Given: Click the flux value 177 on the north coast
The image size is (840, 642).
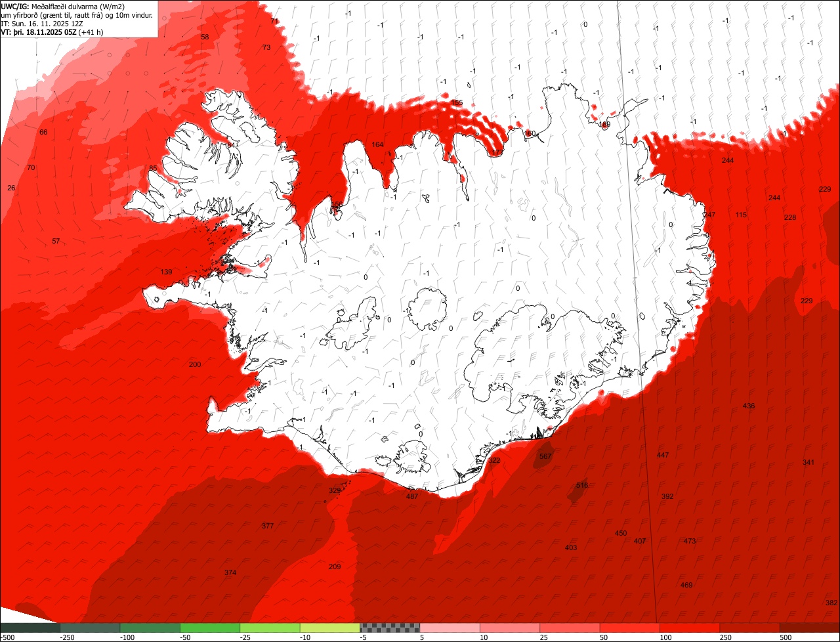Looking at the screenshot, I should click(498, 152).
